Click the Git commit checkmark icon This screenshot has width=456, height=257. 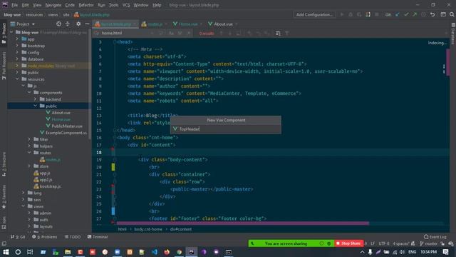coord(406,14)
